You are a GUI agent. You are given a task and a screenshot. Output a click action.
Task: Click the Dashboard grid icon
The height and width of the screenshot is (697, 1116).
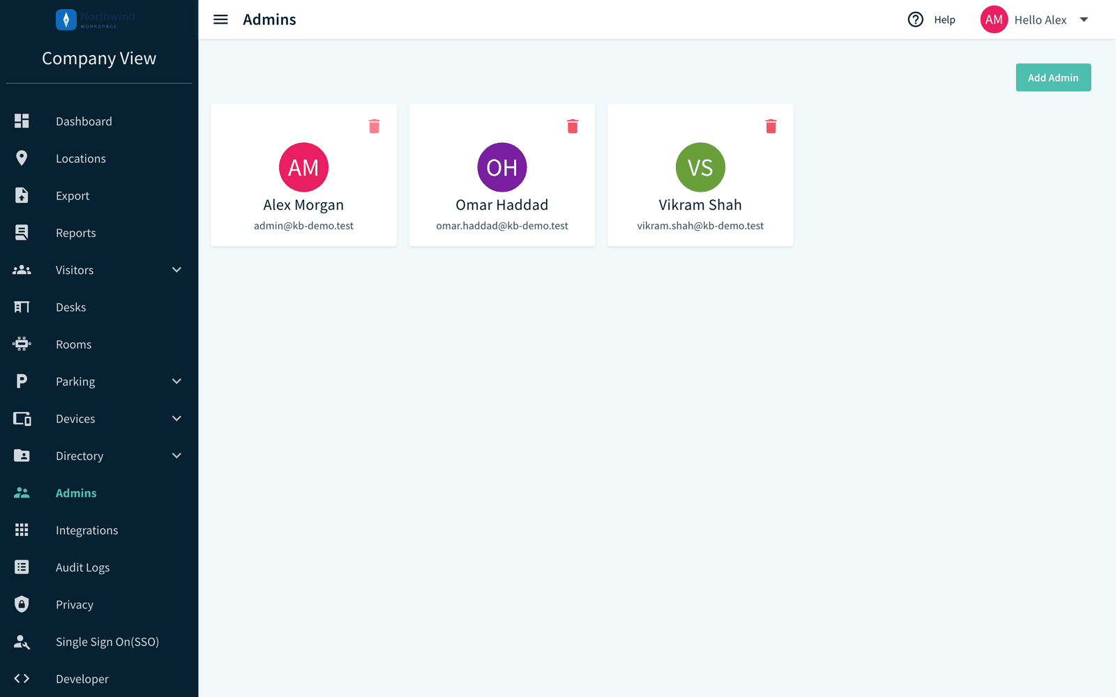click(x=22, y=121)
